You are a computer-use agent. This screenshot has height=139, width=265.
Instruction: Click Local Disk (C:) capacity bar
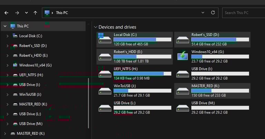(x=143, y=40)
